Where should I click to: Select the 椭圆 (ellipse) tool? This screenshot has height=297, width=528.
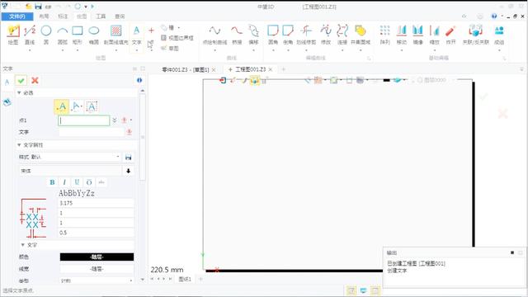[x=94, y=35]
